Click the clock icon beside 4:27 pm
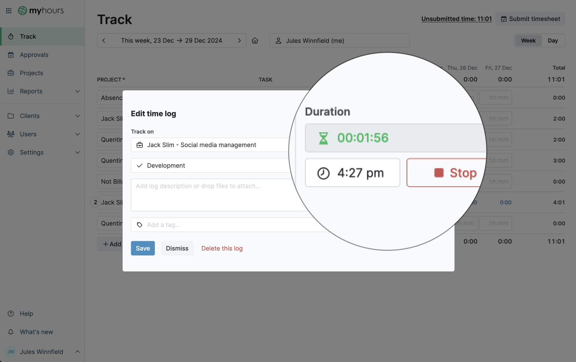Image resolution: width=576 pixels, height=362 pixels. pyautogui.click(x=323, y=173)
